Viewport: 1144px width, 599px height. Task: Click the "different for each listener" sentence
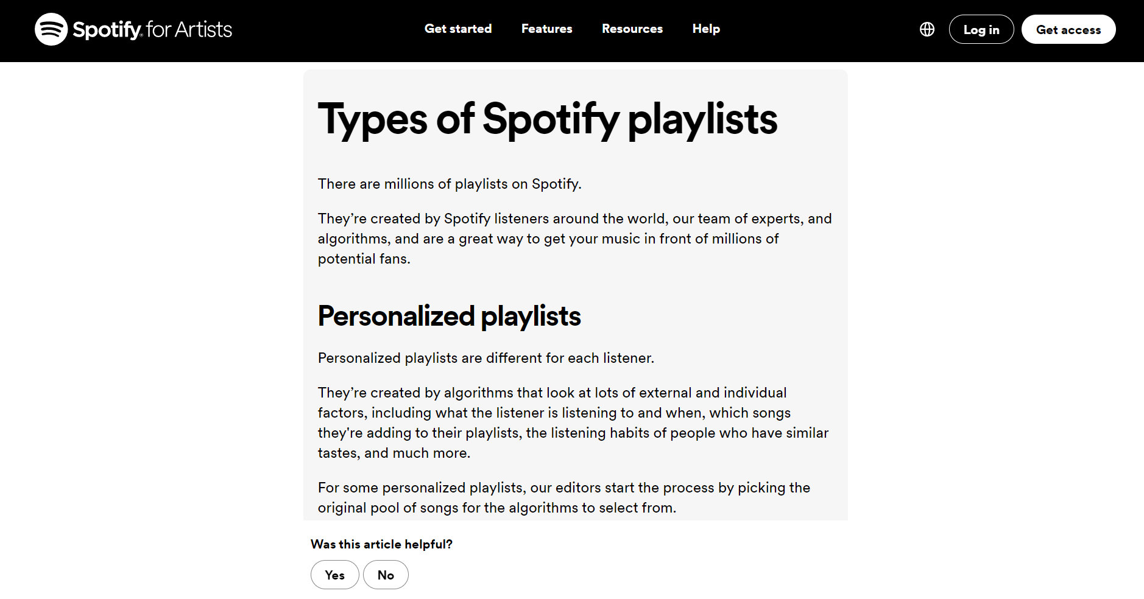[485, 358]
